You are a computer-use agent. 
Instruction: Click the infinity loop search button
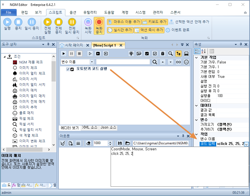coord(178,62)
